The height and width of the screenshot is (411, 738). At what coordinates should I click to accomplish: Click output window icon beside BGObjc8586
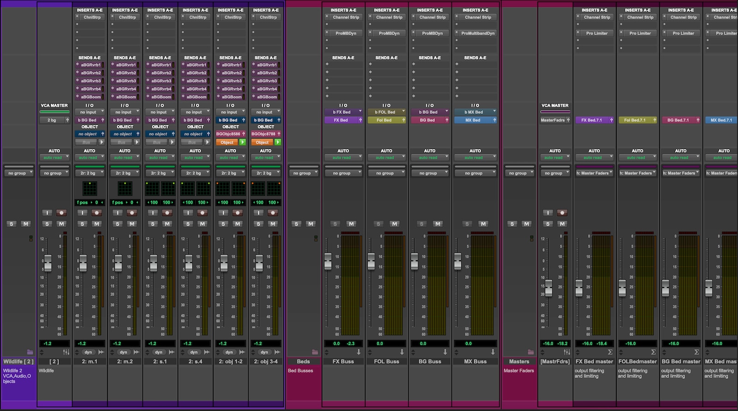(244, 134)
